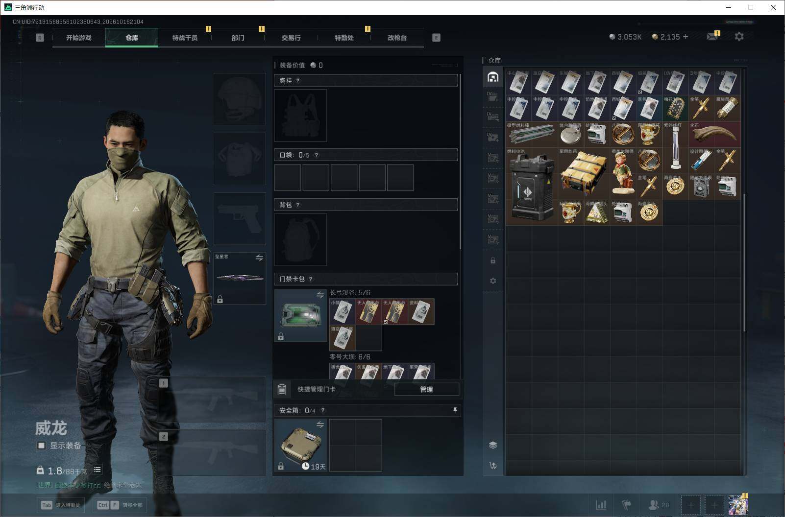The height and width of the screenshot is (517, 785).
Task: Select the 微型燃料棒 fuel rods item
Action: (x=532, y=134)
